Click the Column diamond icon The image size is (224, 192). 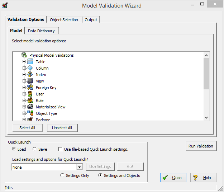click(x=30, y=68)
